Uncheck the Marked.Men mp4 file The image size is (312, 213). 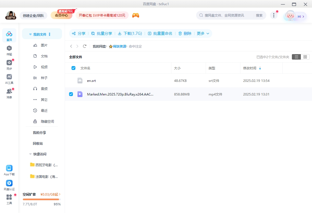[x=71, y=94]
